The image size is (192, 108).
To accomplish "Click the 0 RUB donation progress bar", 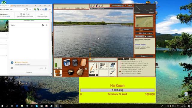I will 117,90.
